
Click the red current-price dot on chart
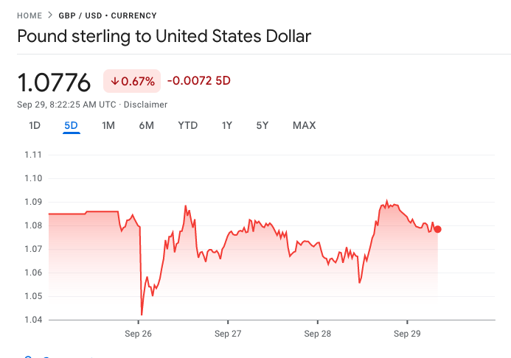point(438,229)
